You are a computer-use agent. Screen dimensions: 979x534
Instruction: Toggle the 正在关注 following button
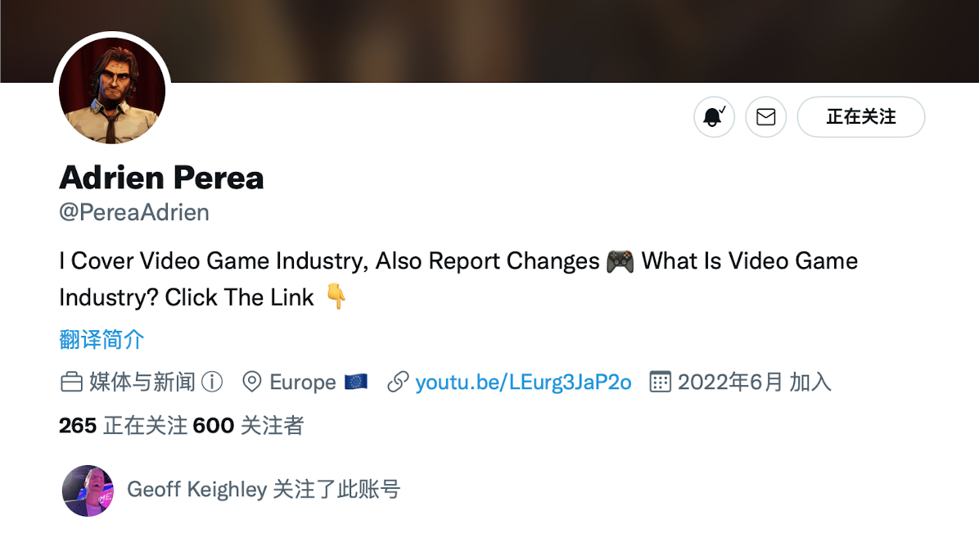(861, 117)
